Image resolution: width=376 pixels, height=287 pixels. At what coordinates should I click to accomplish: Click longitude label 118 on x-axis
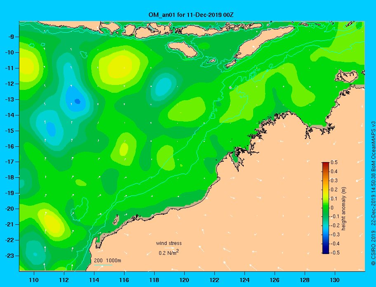154,280
